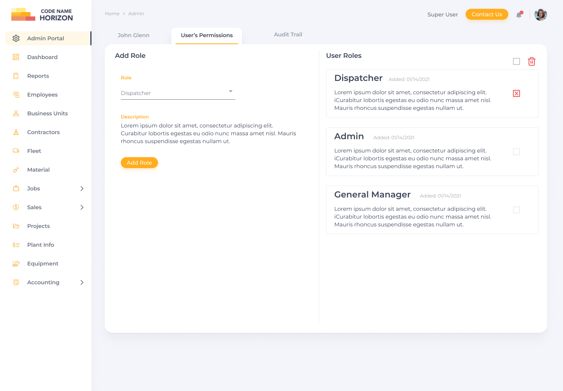563x391 pixels.
Task: Click the Reports clipboard icon
Action: [x=16, y=76]
